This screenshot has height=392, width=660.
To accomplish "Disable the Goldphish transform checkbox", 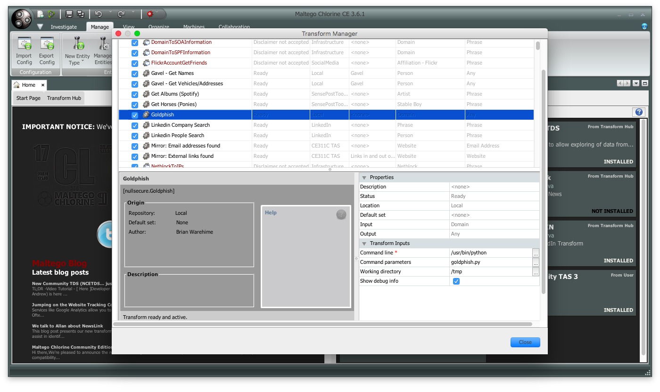I will 135,115.
